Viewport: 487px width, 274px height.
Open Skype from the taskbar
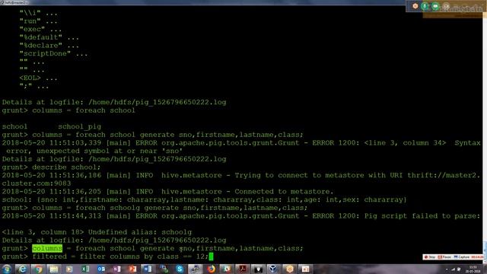tap(180, 269)
